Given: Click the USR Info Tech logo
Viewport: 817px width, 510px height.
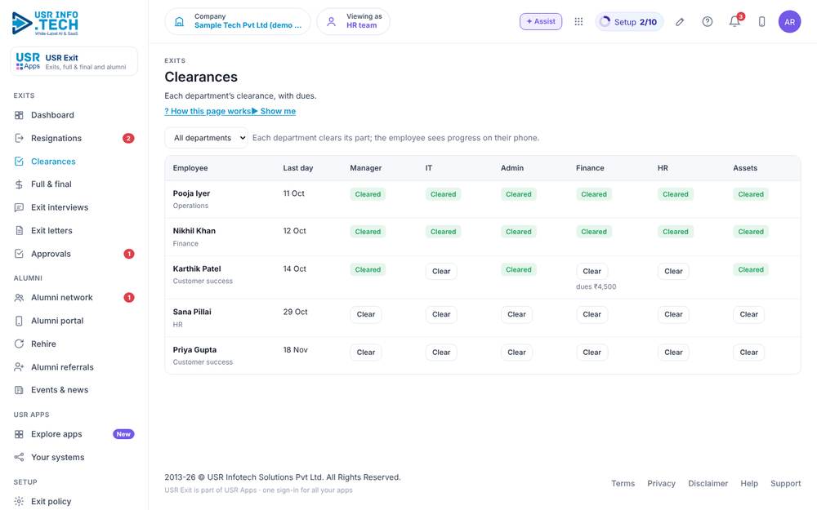Looking at the screenshot, I should (45, 24).
